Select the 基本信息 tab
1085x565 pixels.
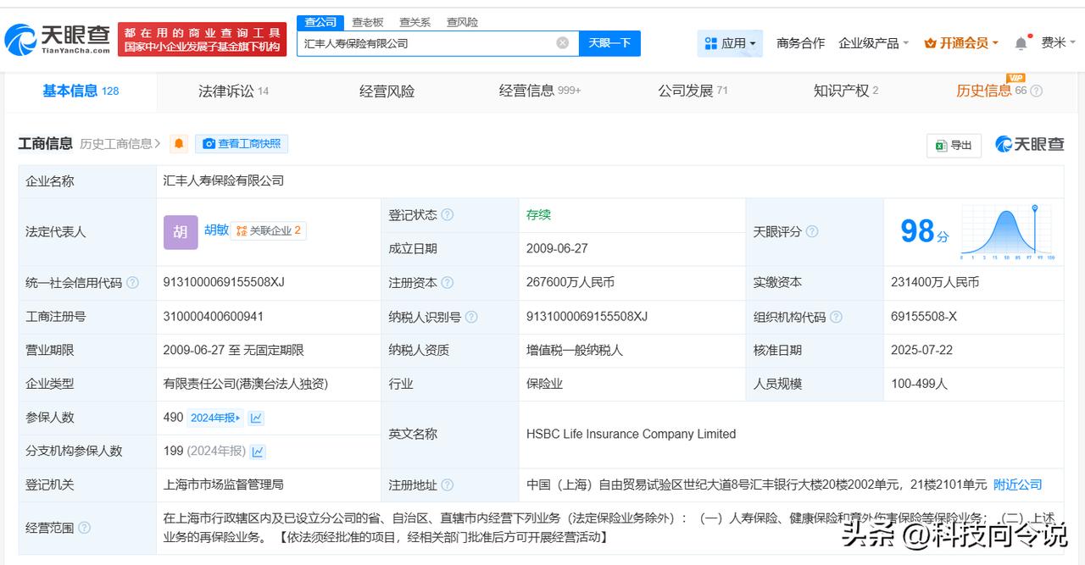click(x=81, y=91)
